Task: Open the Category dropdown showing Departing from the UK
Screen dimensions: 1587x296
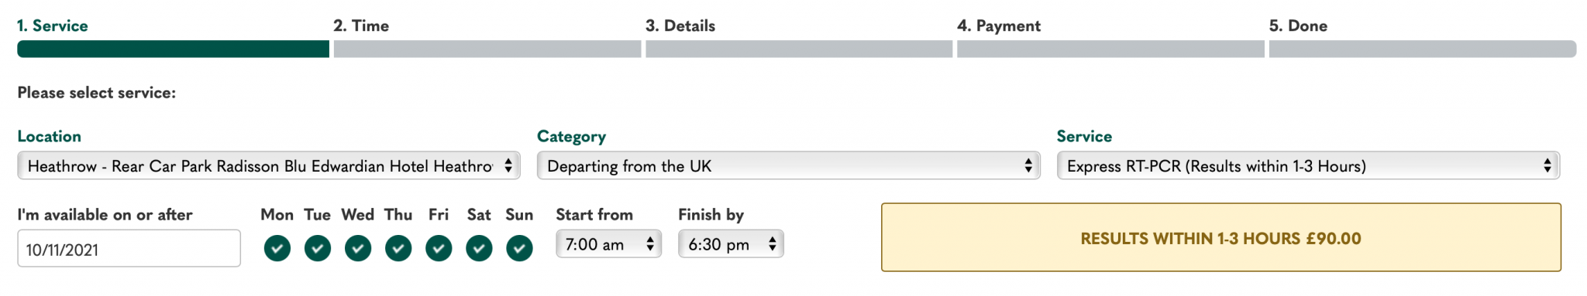Action: click(x=788, y=165)
